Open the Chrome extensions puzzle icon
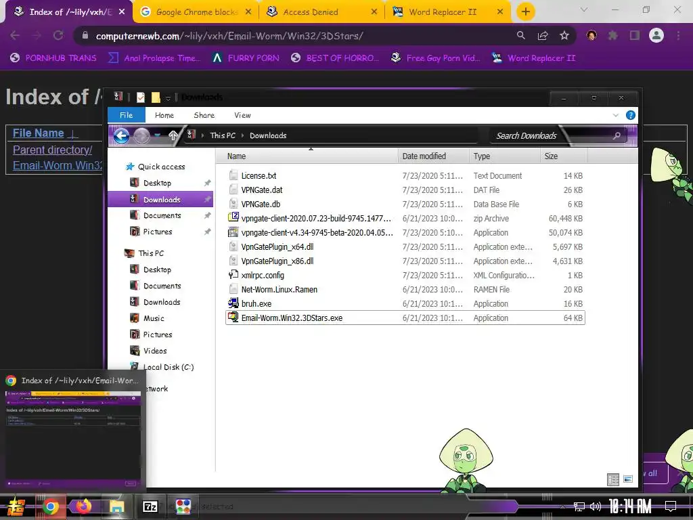This screenshot has width=693, height=520. [x=613, y=35]
